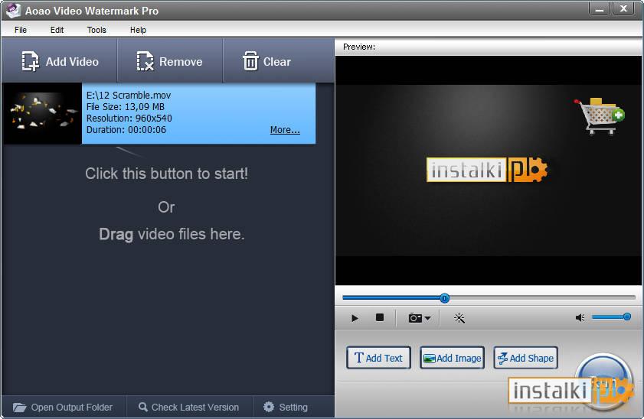This screenshot has height=419, width=644.
Task: Open the File menu
Action: point(21,30)
